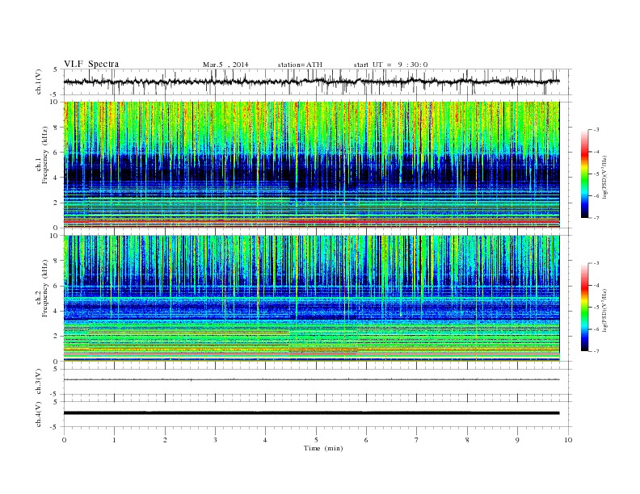Click the 'start UT = 9:30:0' header text

(390, 65)
